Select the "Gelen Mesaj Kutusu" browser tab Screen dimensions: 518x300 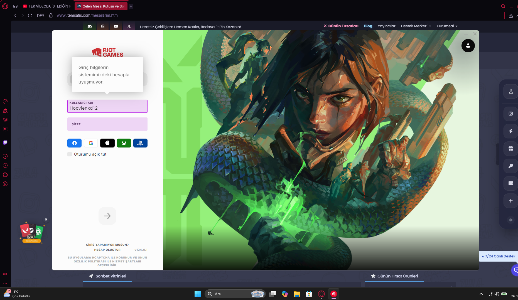point(101,6)
